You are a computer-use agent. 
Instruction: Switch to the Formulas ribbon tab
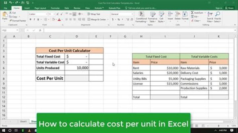(x=55, y=8)
